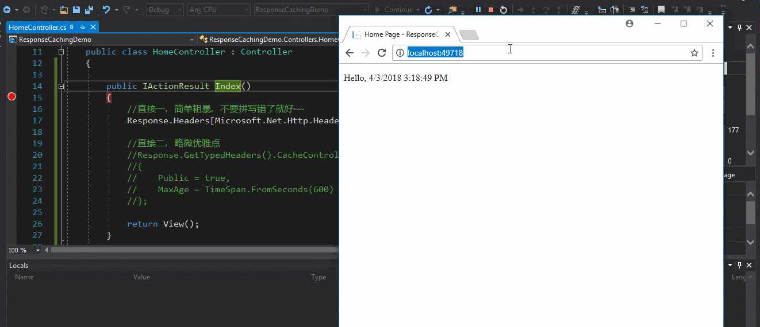
Task: Click the IntelliTrace hatched icon in the toolbar
Action: 575,10
